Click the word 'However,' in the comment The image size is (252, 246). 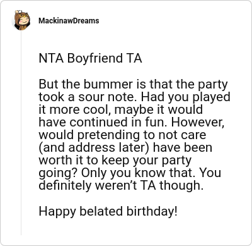pos(198,123)
